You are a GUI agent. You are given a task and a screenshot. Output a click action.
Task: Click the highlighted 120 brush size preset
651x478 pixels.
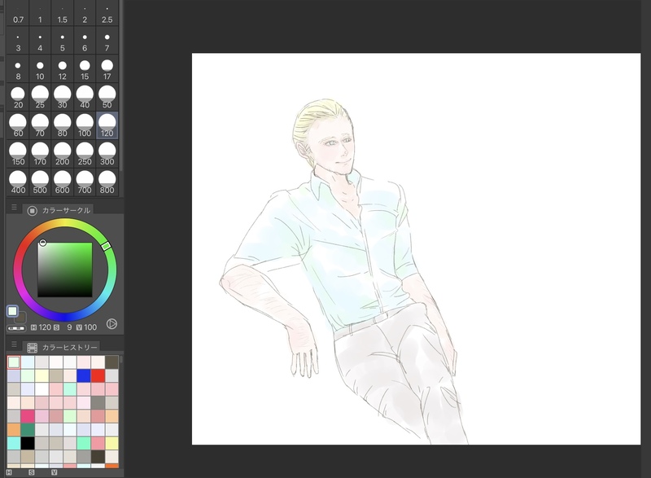(x=107, y=125)
